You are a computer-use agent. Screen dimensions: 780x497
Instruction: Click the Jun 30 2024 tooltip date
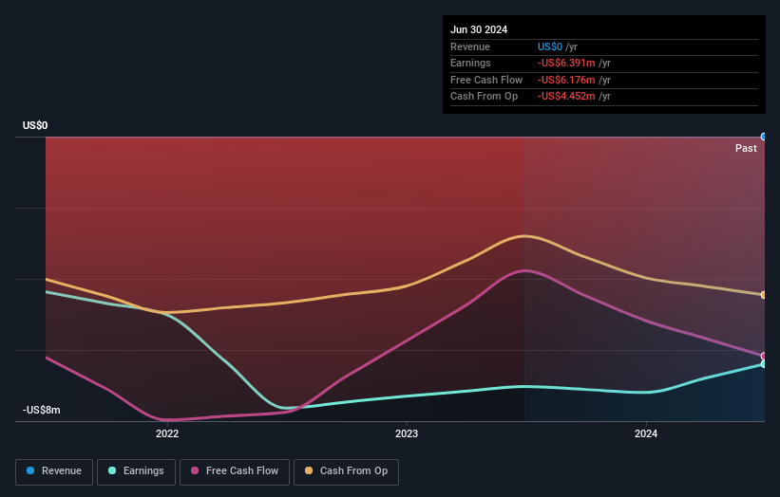click(479, 29)
